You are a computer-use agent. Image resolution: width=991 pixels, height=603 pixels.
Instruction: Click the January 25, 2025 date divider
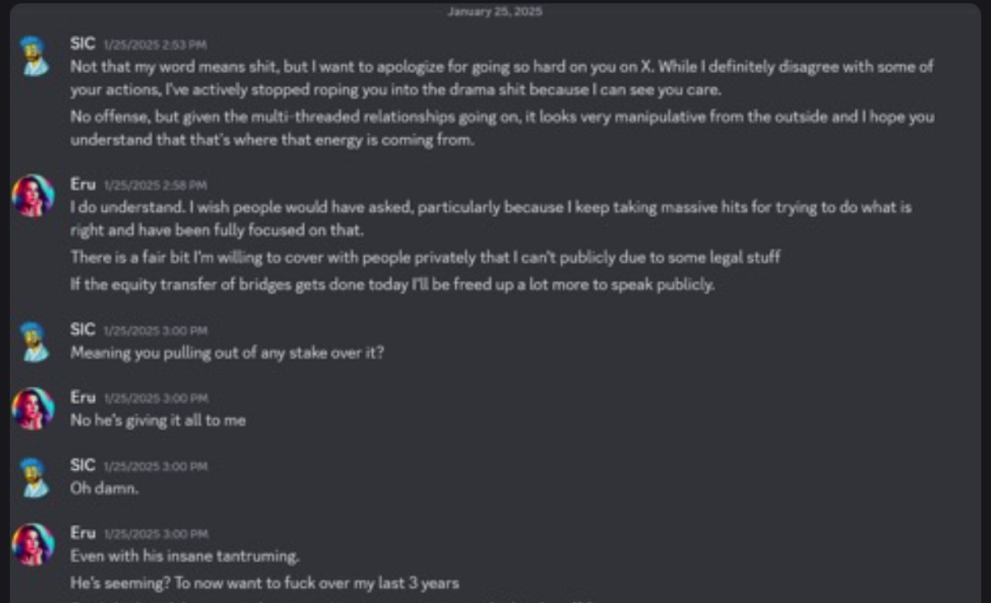click(x=495, y=12)
